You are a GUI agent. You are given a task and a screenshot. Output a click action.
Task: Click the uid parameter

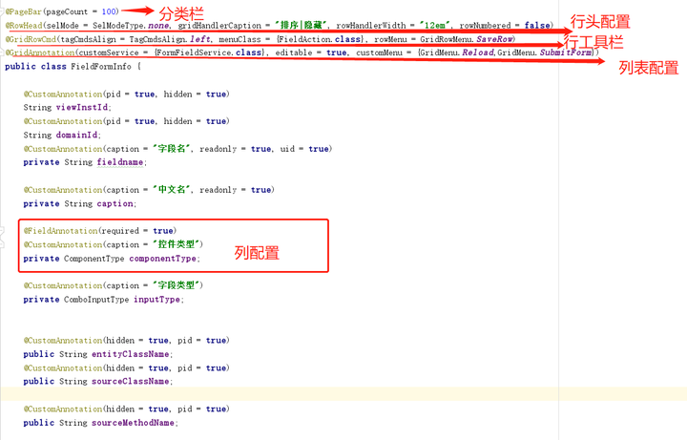coord(287,149)
